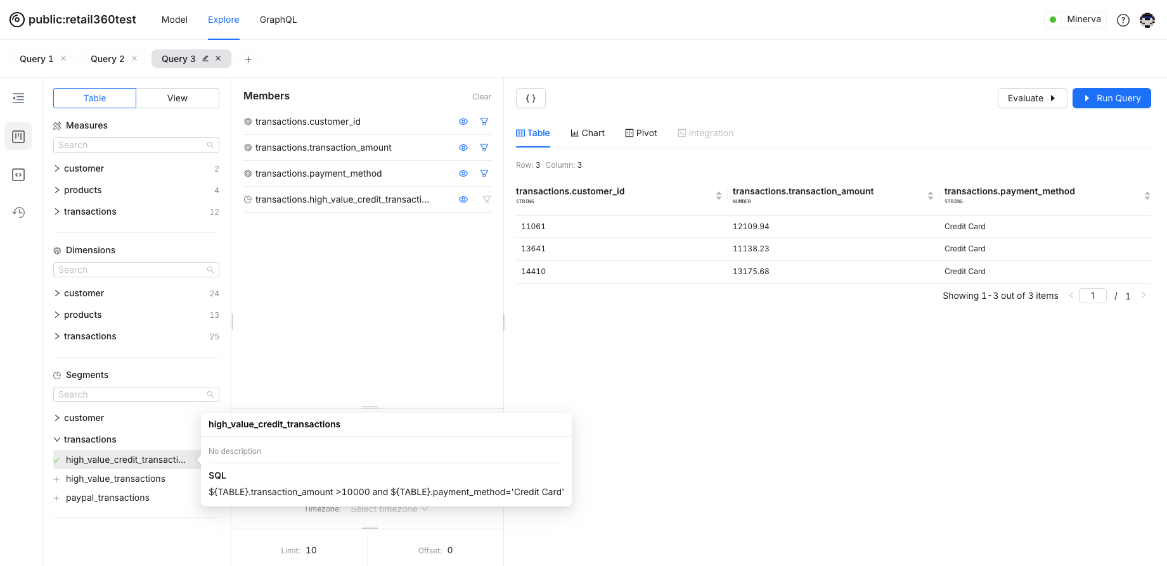This screenshot has width=1167, height=566.
Task: Switch the catalog to Table mode
Action: 94,98
